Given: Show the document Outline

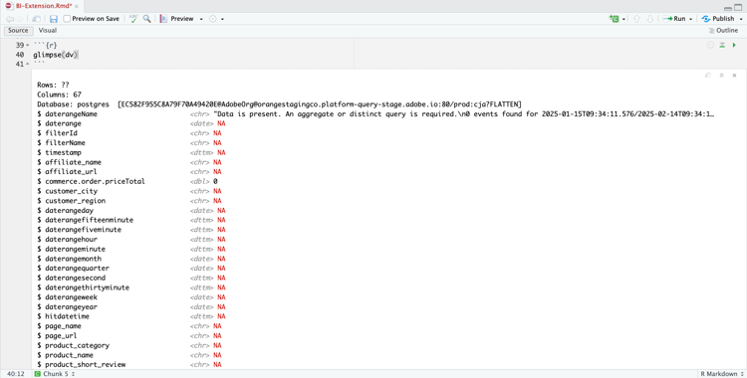Looking at the screenshot, I should point(723,31).
